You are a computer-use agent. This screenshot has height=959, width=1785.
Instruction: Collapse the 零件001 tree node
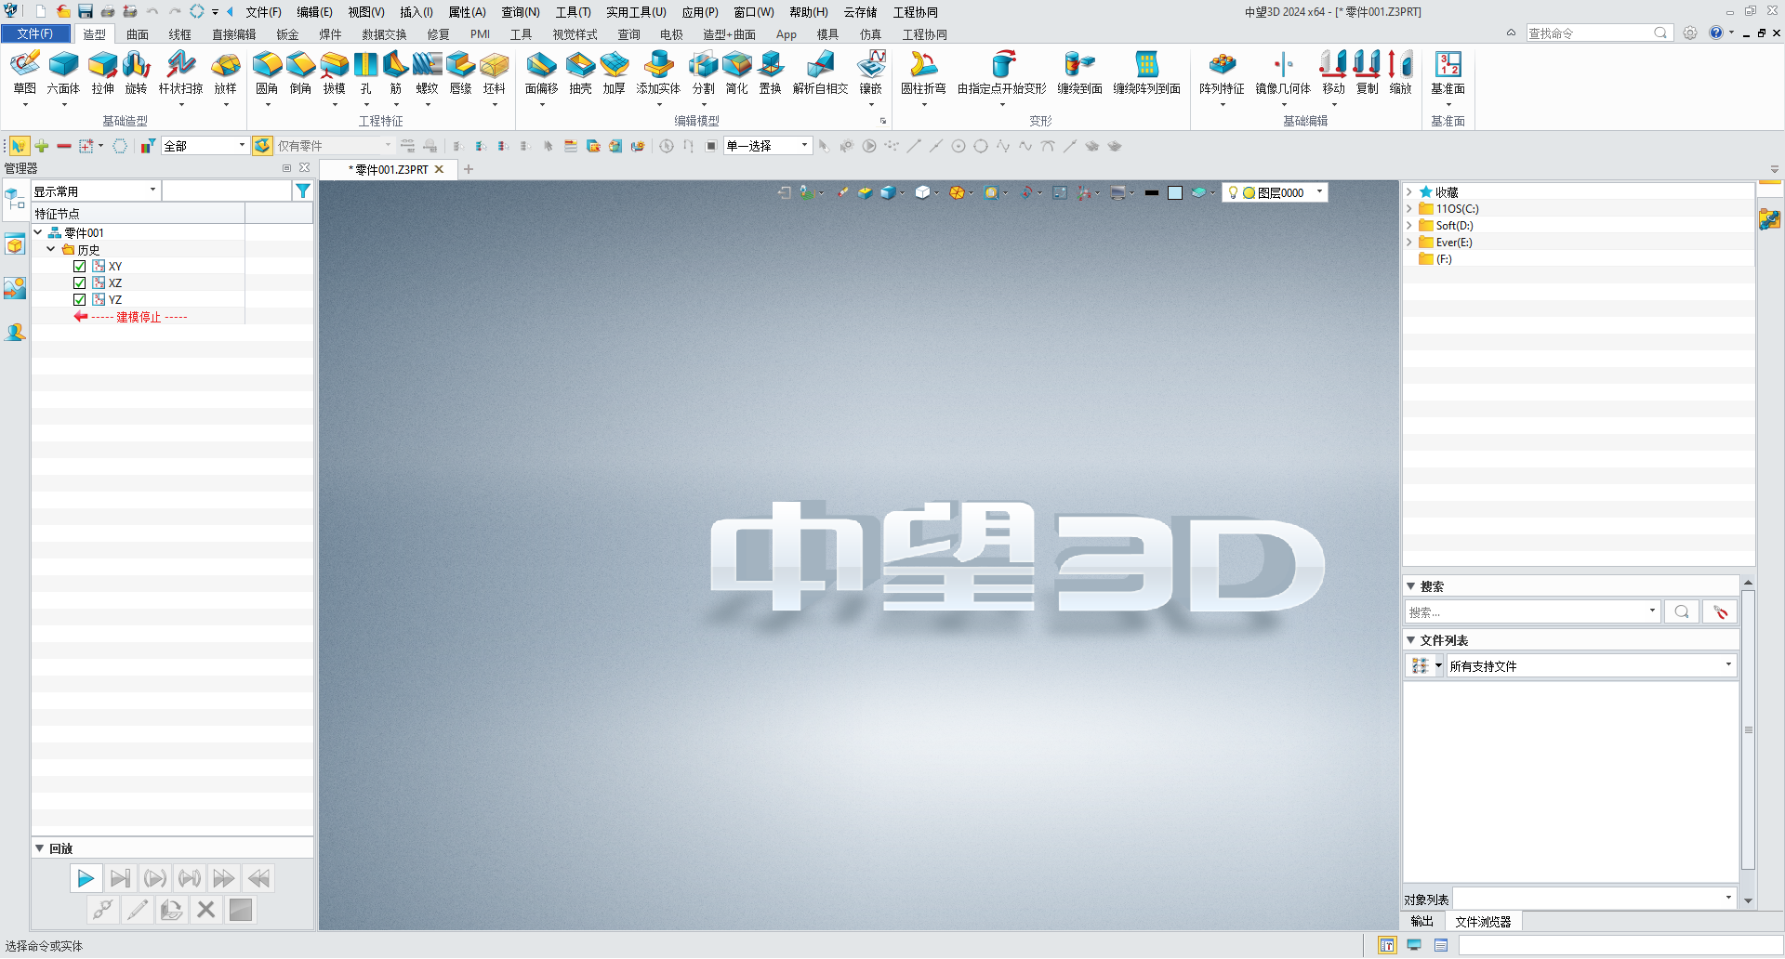pos(38,232)
